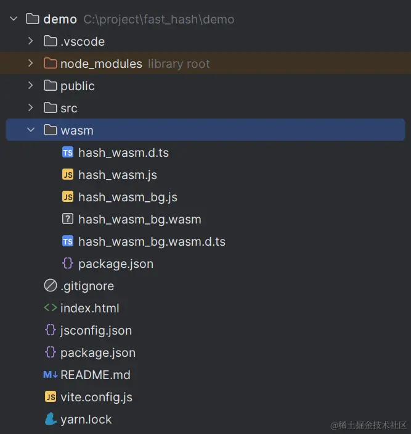This screenshot has width=411, height=434.
Task: Click the JS icon next to vite.config.js
Action: pyautogui.click(x=50, y=397)
